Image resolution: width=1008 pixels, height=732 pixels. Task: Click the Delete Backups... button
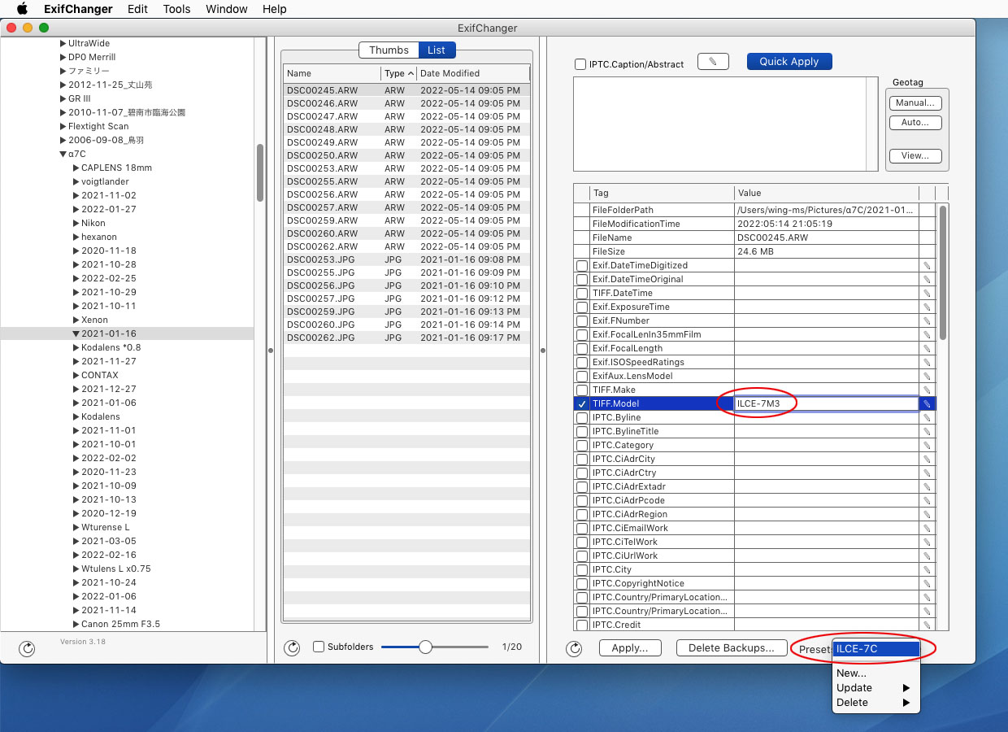[x=732, y=647]
